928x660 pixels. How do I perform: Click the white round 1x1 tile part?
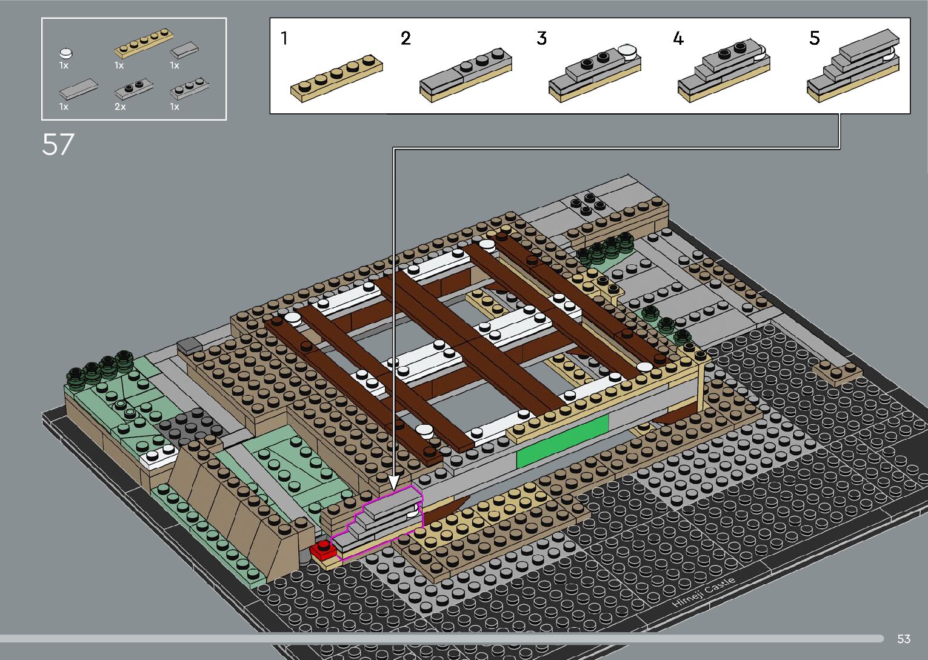coord(66,53)
